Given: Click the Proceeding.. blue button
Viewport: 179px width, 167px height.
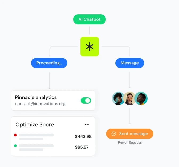Looking at the screenshot, I should 49,63.
